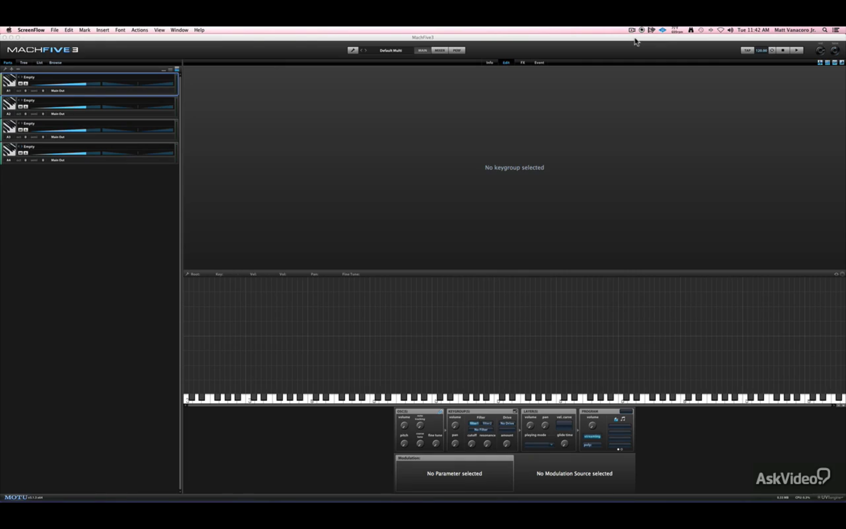
Task: Click the add part plus icon
Action: coord(12,69)
